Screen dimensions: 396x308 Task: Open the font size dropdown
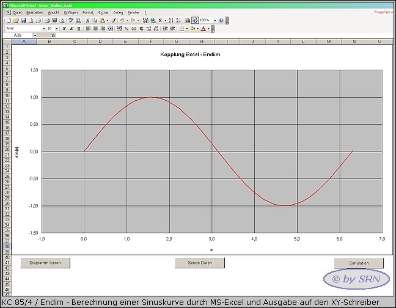[57, 29]
